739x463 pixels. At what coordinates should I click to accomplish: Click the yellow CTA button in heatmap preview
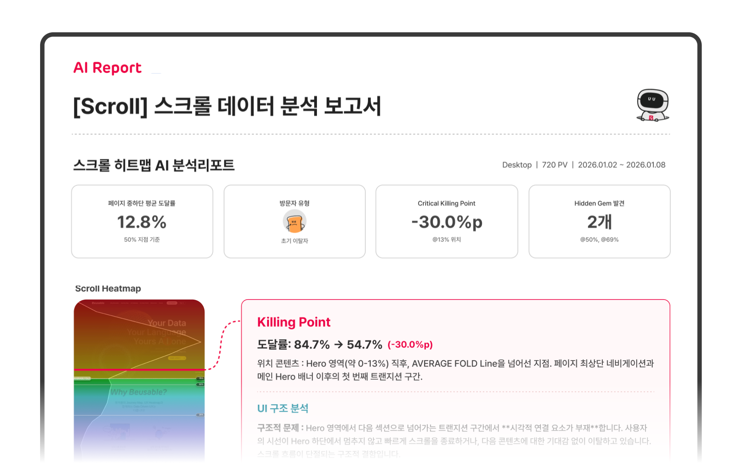click(x=177, y=358)
